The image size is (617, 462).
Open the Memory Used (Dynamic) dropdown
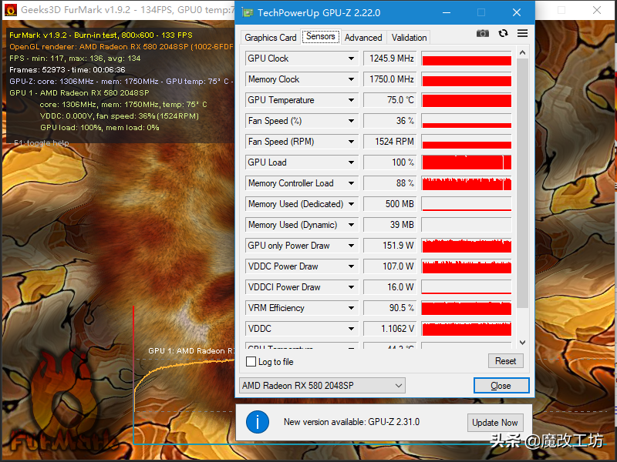click(351, 225)
